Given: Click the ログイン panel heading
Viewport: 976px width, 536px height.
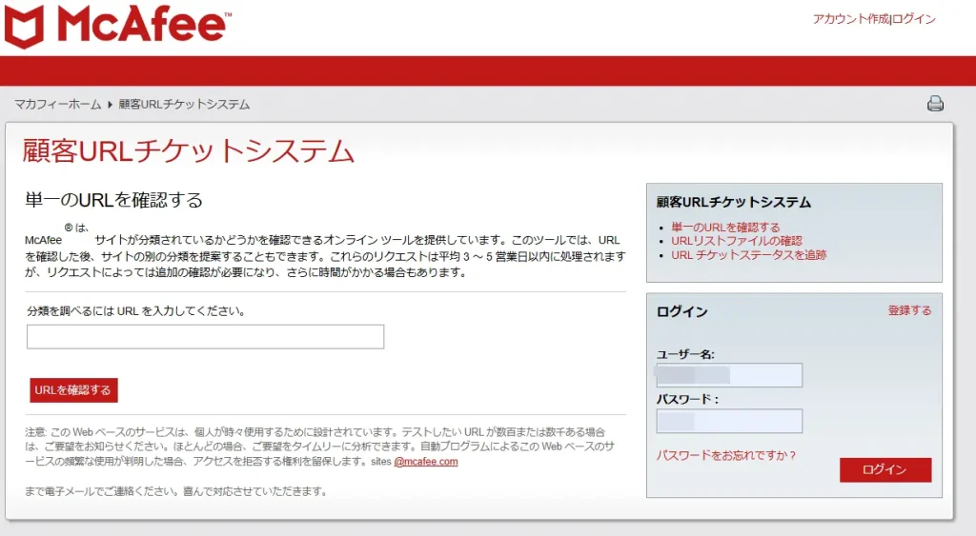Looking at the screenshot, I should click(682, 311).
